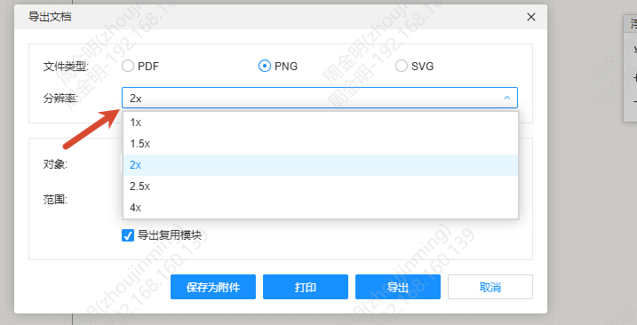
Task: Click 取消 button
Action: pyautogui.click(x=490, y=287)
